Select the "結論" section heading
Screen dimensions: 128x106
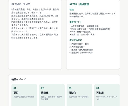pyautogui.click(x=72, y=9)
